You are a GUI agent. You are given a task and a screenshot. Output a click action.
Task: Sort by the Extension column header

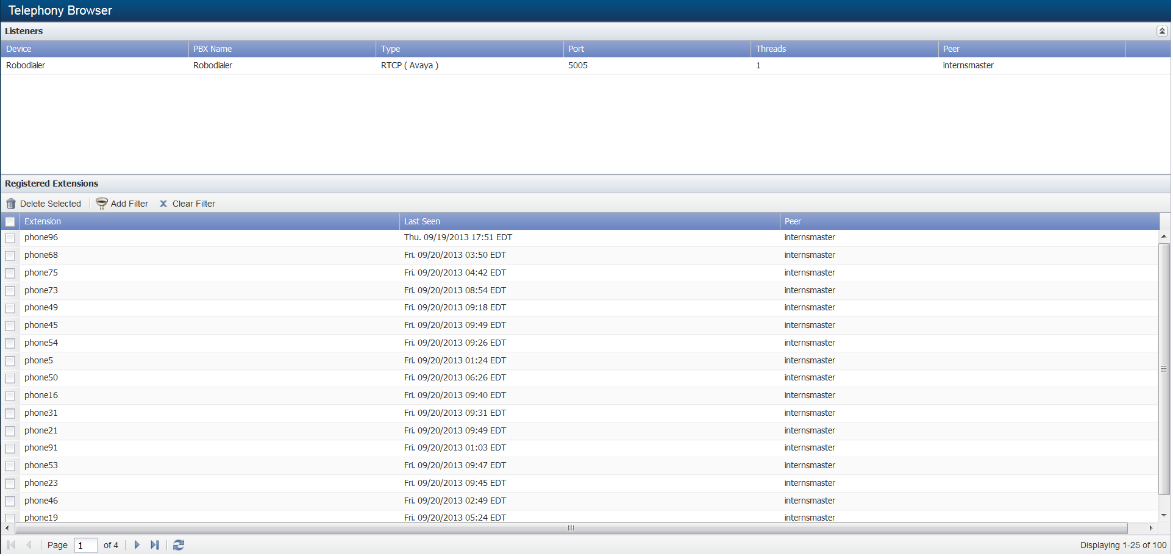209,222
